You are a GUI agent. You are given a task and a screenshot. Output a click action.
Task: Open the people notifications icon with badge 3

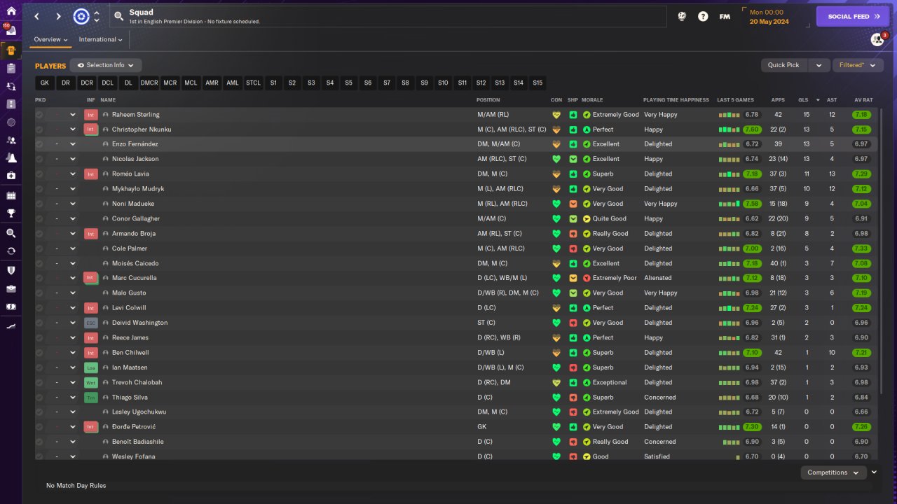(x=878, y=39)
